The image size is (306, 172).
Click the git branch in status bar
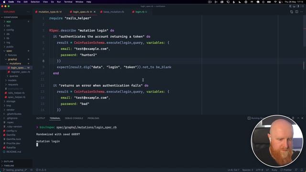pos(15,170)
